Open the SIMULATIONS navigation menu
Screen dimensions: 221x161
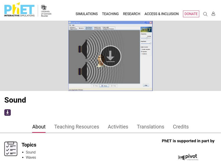tap(87, 14)
